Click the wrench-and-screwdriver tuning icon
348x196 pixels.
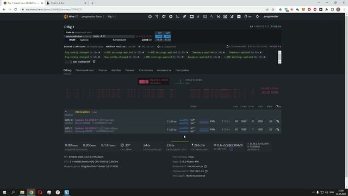pos(232,16)
